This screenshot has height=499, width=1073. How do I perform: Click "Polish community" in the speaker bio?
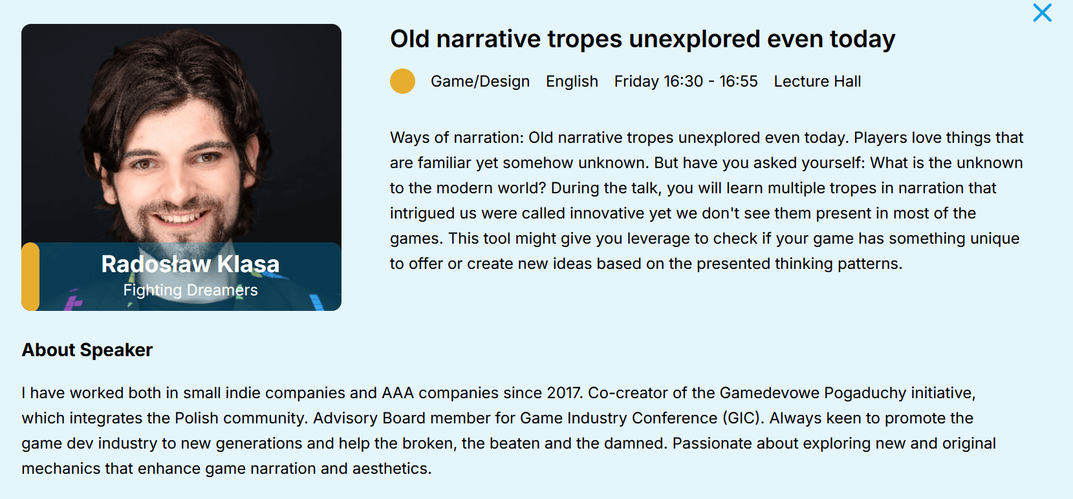click(240, 418)
